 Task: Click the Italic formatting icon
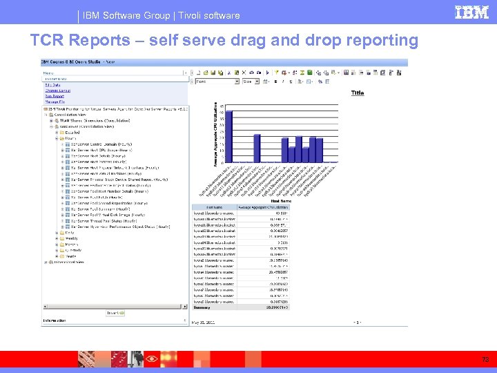tap(283, 82)
